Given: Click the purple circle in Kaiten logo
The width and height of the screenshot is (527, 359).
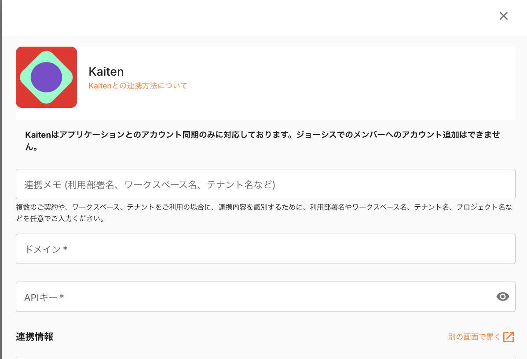Looking at the screenshot, I should 46,77.
